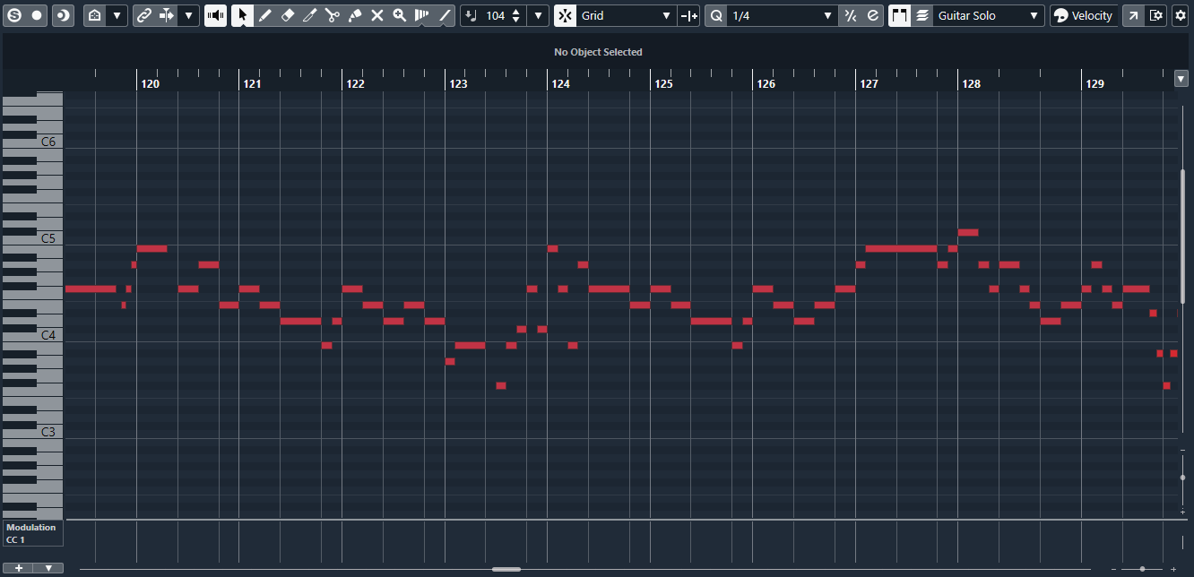Image resolution: width=1194 pixels, height=577 pixels.
Task: Select the Glue tool
Action: pos(355,16)
